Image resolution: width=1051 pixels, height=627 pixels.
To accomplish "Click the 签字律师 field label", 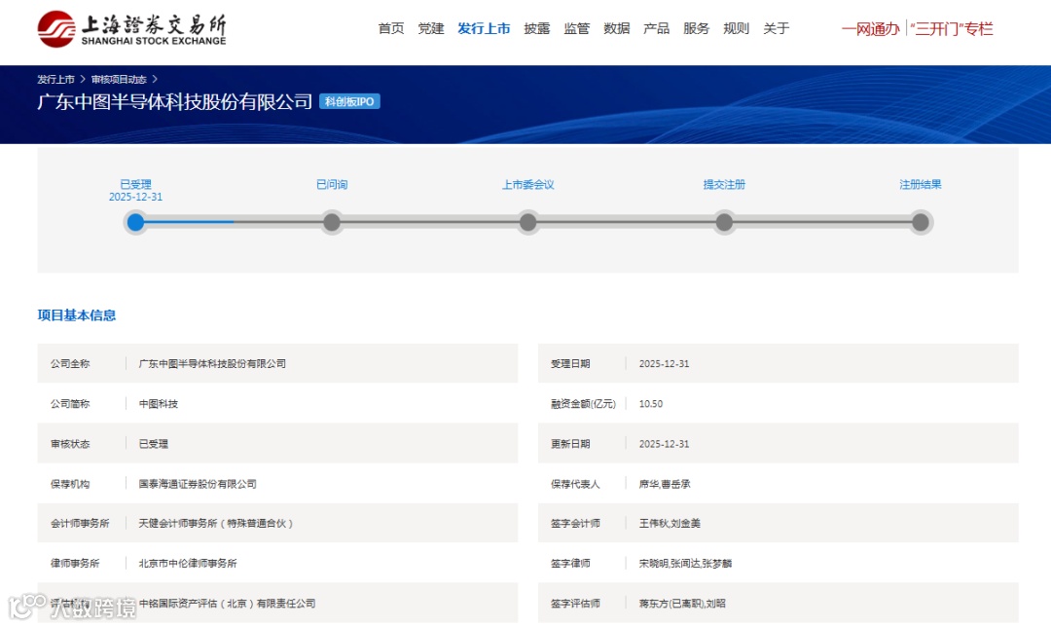I will click(570, 564).
